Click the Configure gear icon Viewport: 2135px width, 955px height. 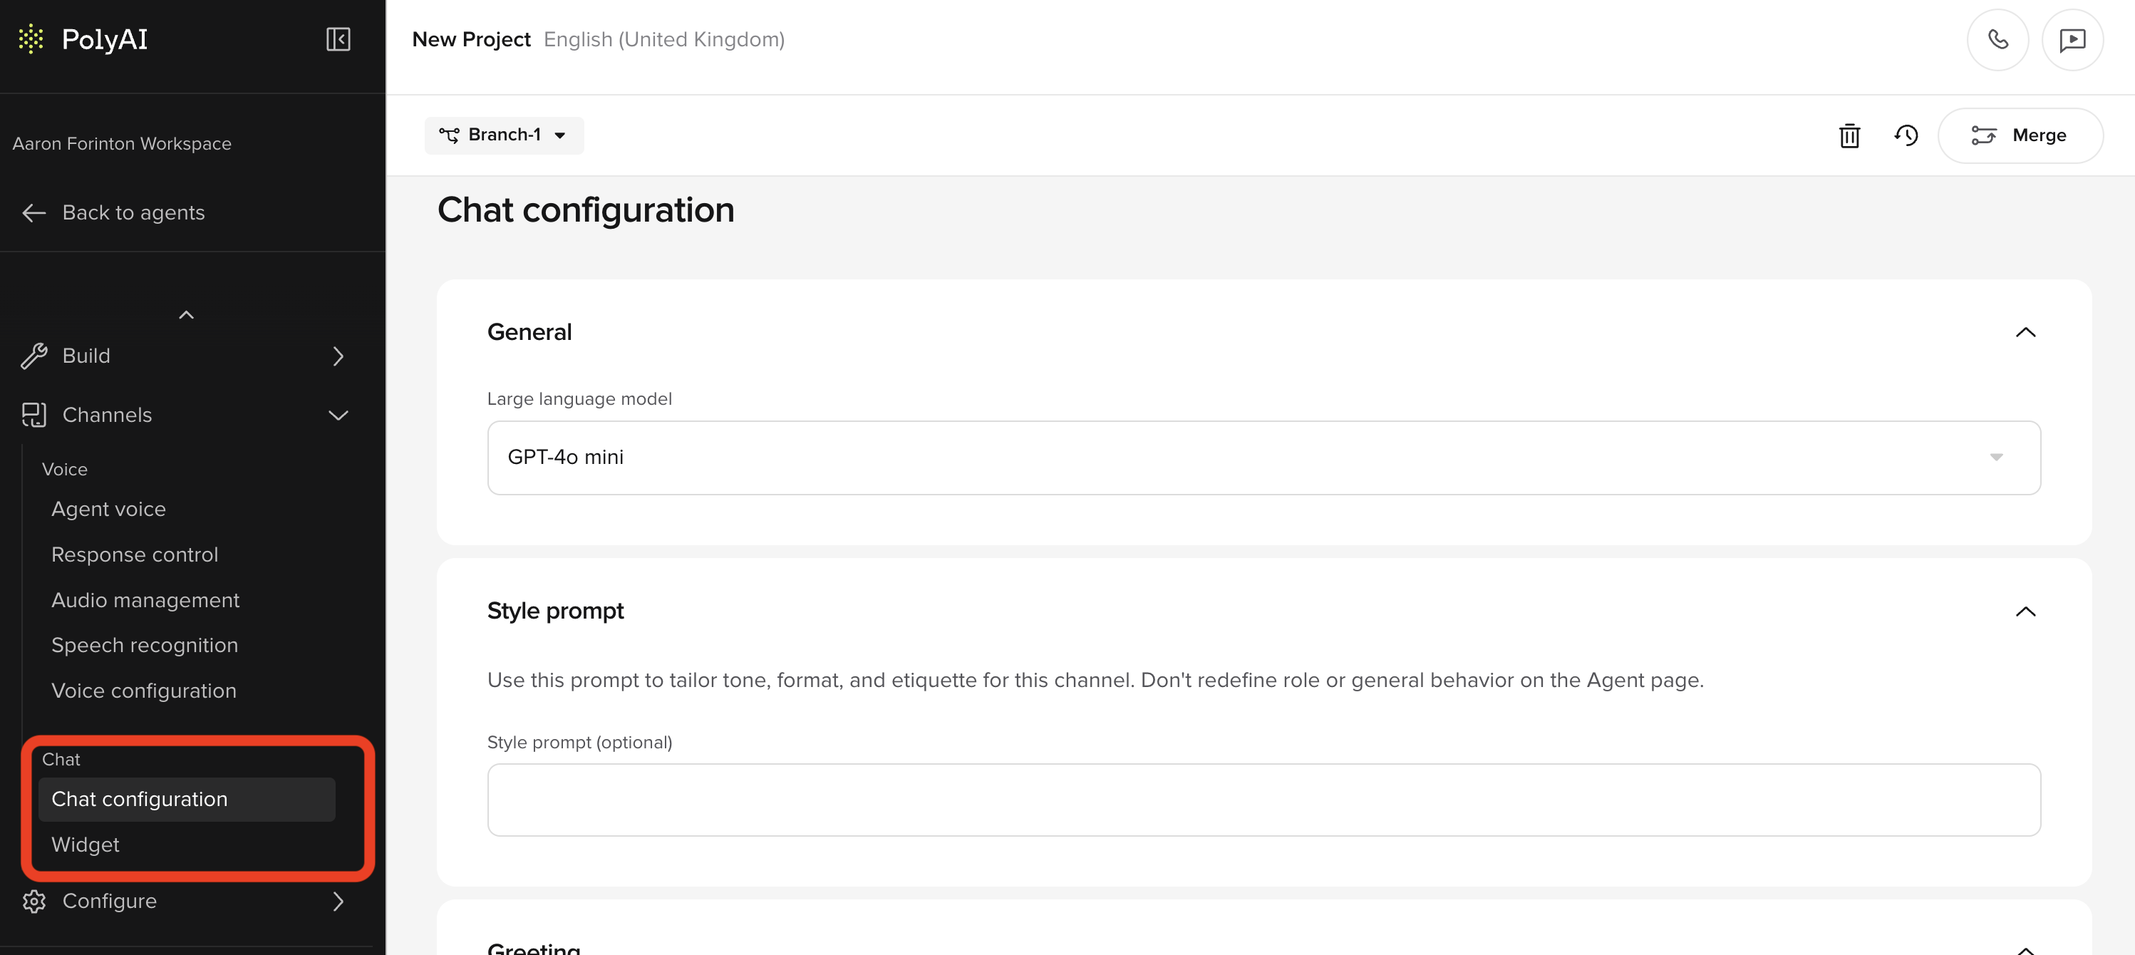(x=35, y=901)
